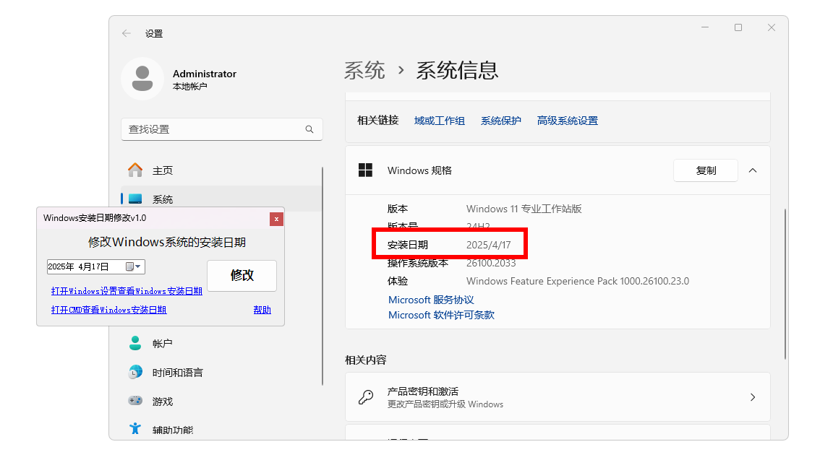820x473 pixels.
Task: Select the 系统 monitor icon
Action: [135, 199]
